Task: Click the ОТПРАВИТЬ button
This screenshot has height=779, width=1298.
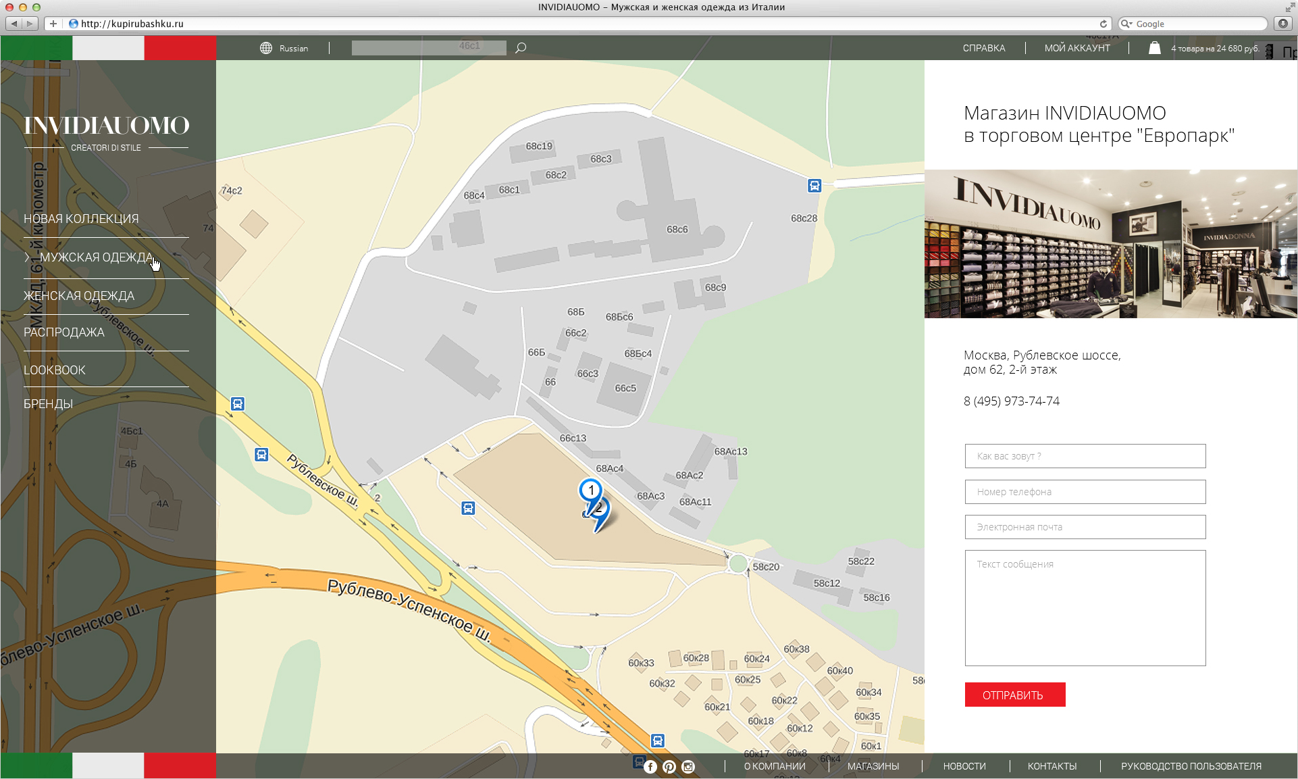Action: pos(1015,695)
